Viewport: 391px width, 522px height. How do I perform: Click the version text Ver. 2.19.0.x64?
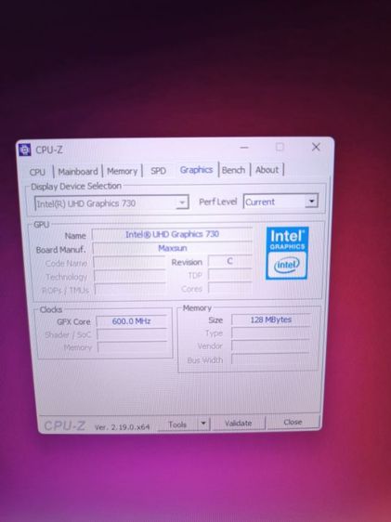click(122, 427)
